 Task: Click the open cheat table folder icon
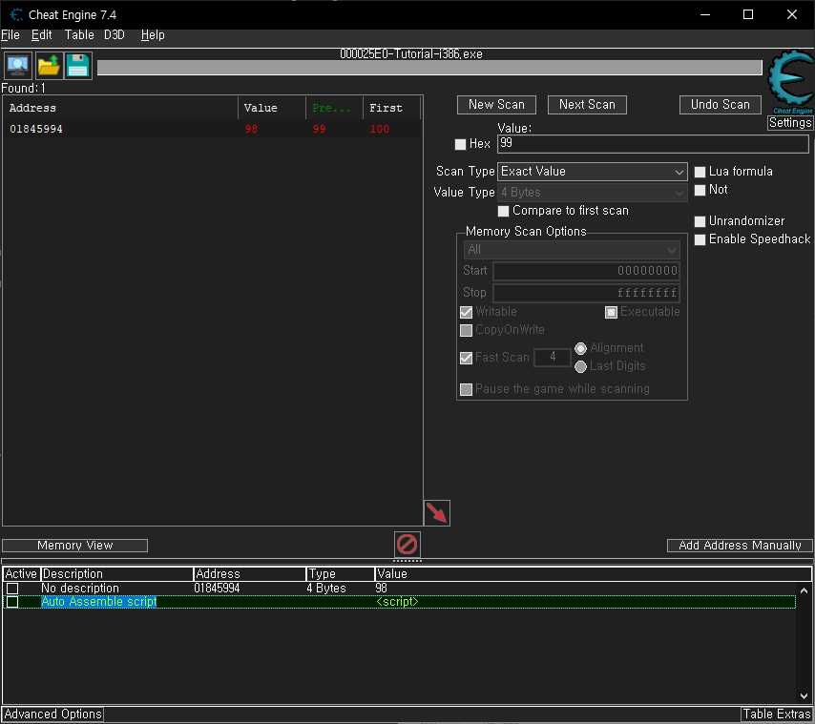point(49,66)
